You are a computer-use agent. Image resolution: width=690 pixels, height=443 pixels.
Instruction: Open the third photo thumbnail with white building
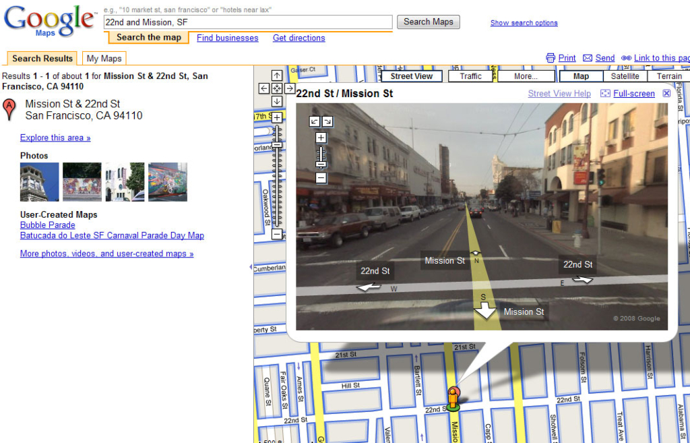tap(125, 182)
